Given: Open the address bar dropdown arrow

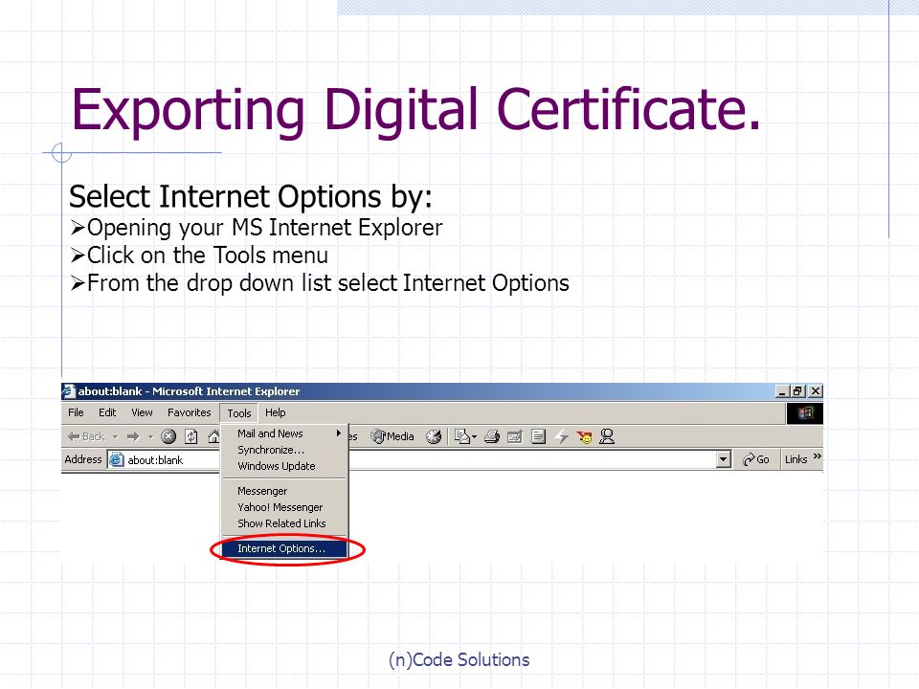Looking at the screenshot, I should pos(724,460).
